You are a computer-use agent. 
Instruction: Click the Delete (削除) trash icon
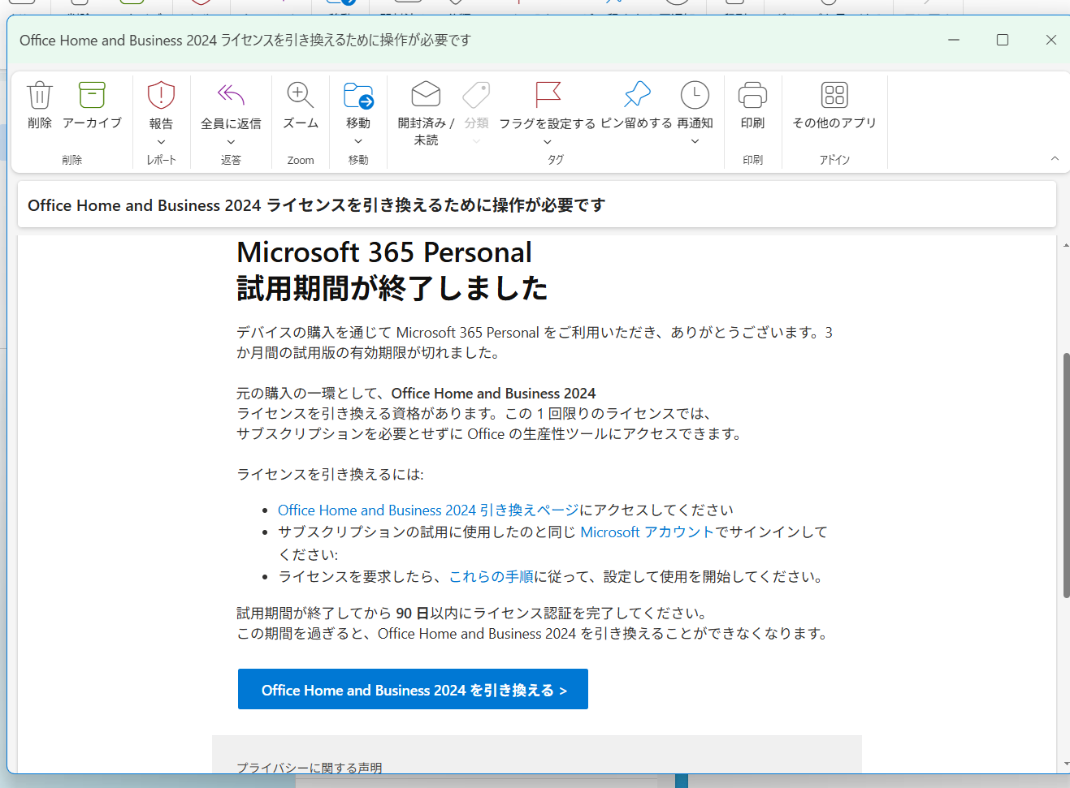(x=40, y=95)
